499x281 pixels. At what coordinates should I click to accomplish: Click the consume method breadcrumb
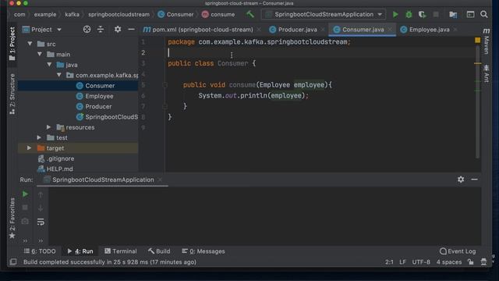tap(218, 14)
